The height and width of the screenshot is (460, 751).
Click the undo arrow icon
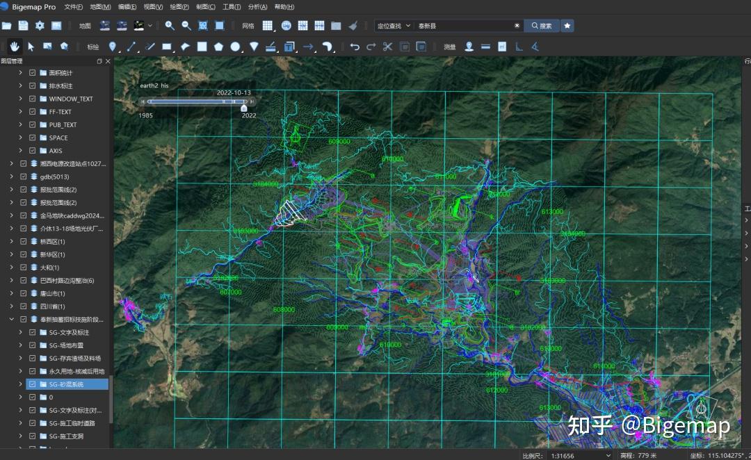[355, 47]
